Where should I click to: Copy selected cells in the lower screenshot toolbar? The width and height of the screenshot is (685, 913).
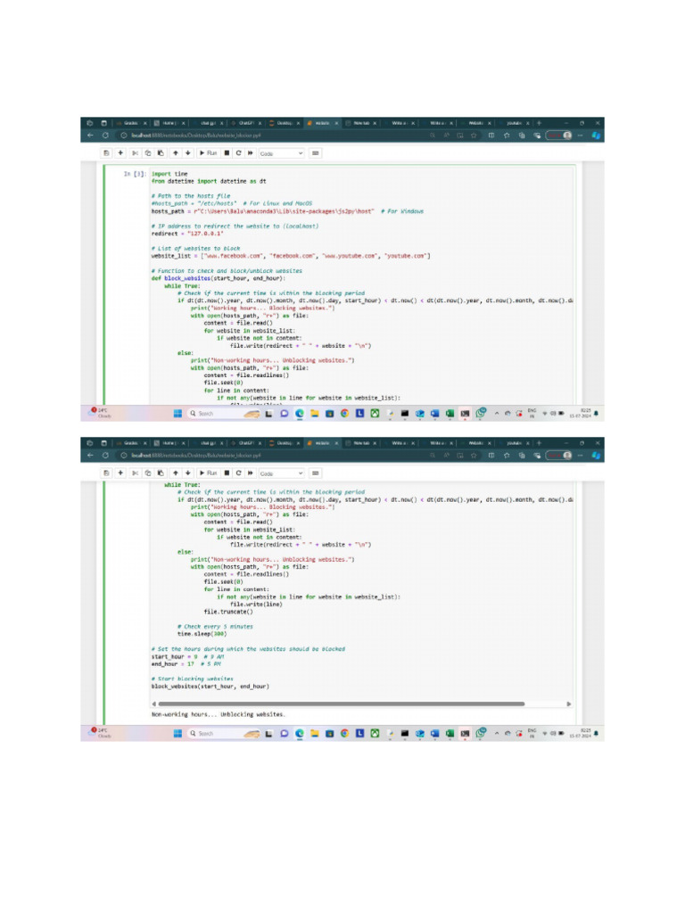[148, 473]
